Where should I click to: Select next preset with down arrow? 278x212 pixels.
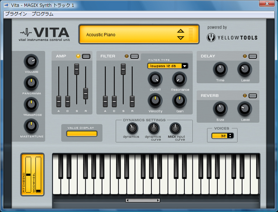181,38
